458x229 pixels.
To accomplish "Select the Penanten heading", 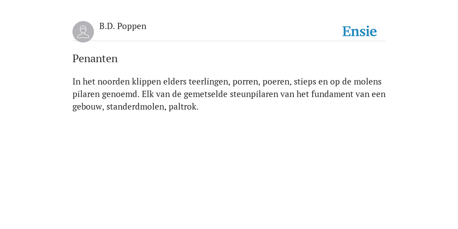I will pos(95,59).
